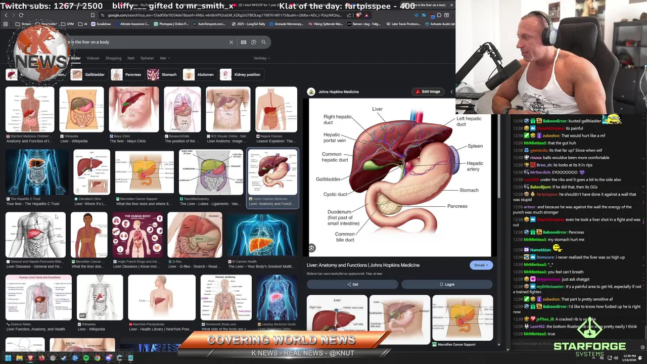Open the Stream bookmarks folder
The width and height of the screenshot is (647, 364).
(24, 24)
